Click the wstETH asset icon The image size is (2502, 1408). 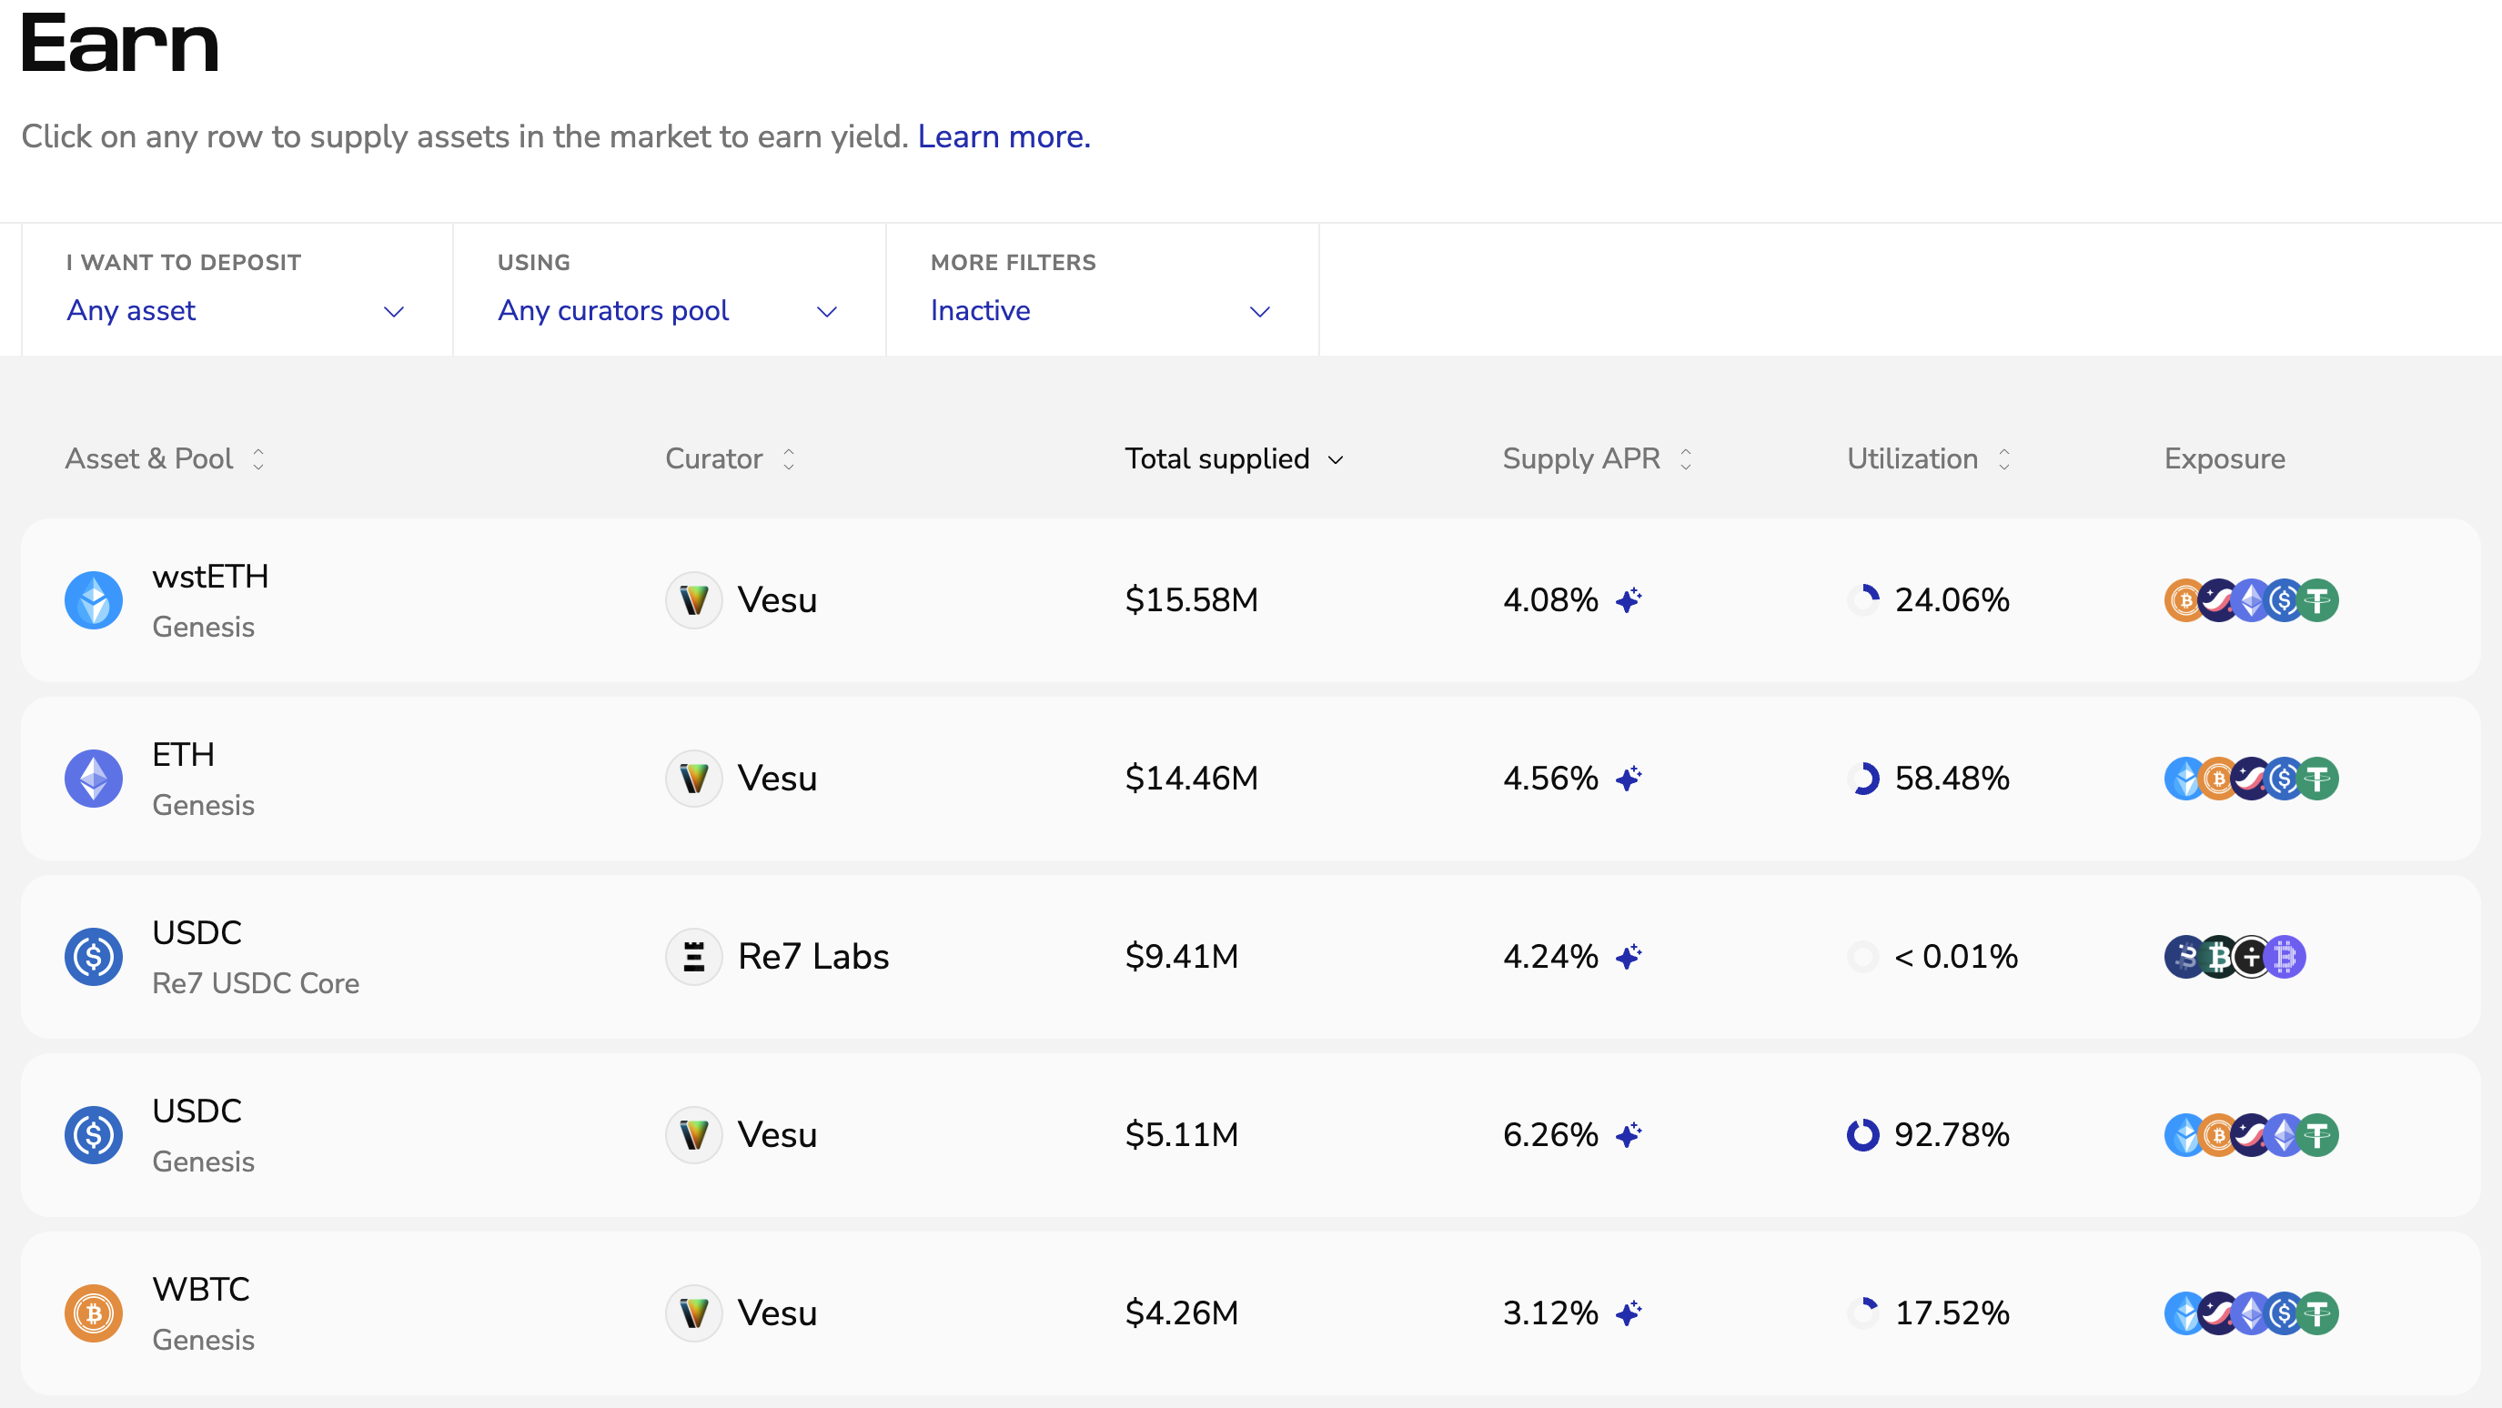click(93, 600)
